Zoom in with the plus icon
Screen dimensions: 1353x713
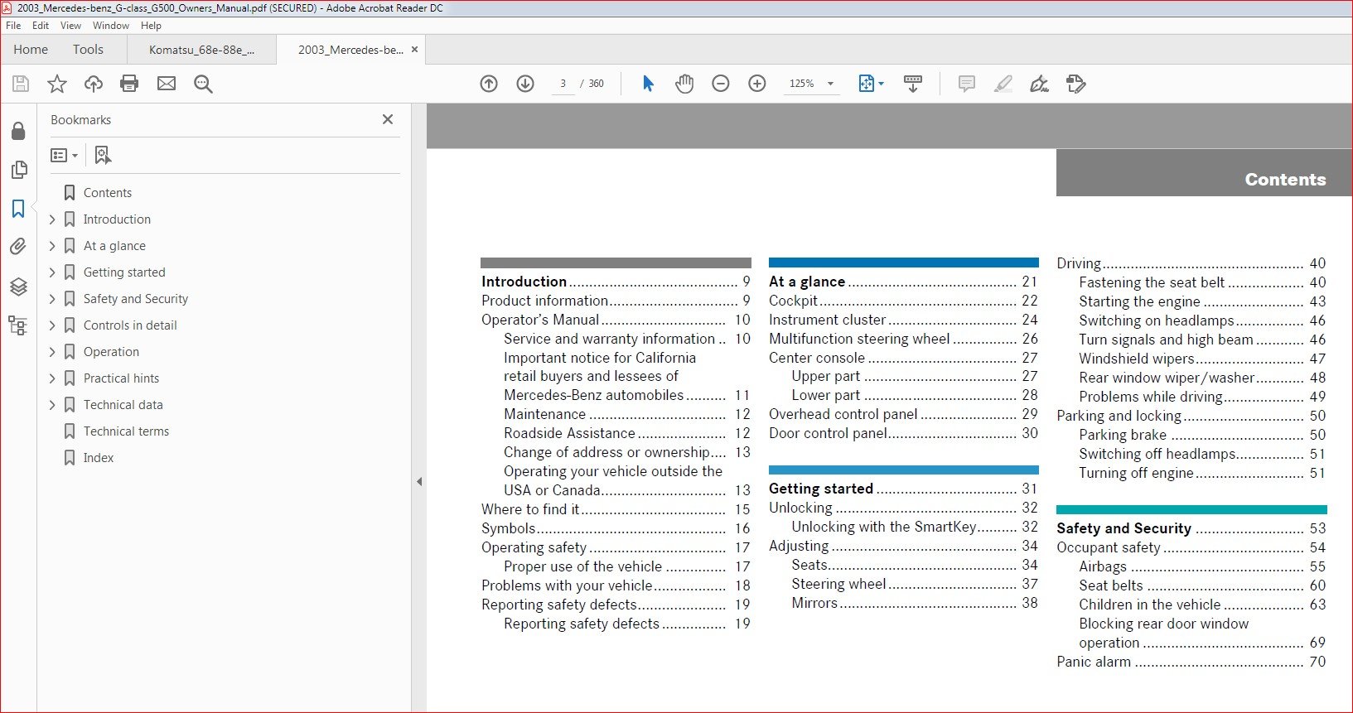click(x=757, y=84)
